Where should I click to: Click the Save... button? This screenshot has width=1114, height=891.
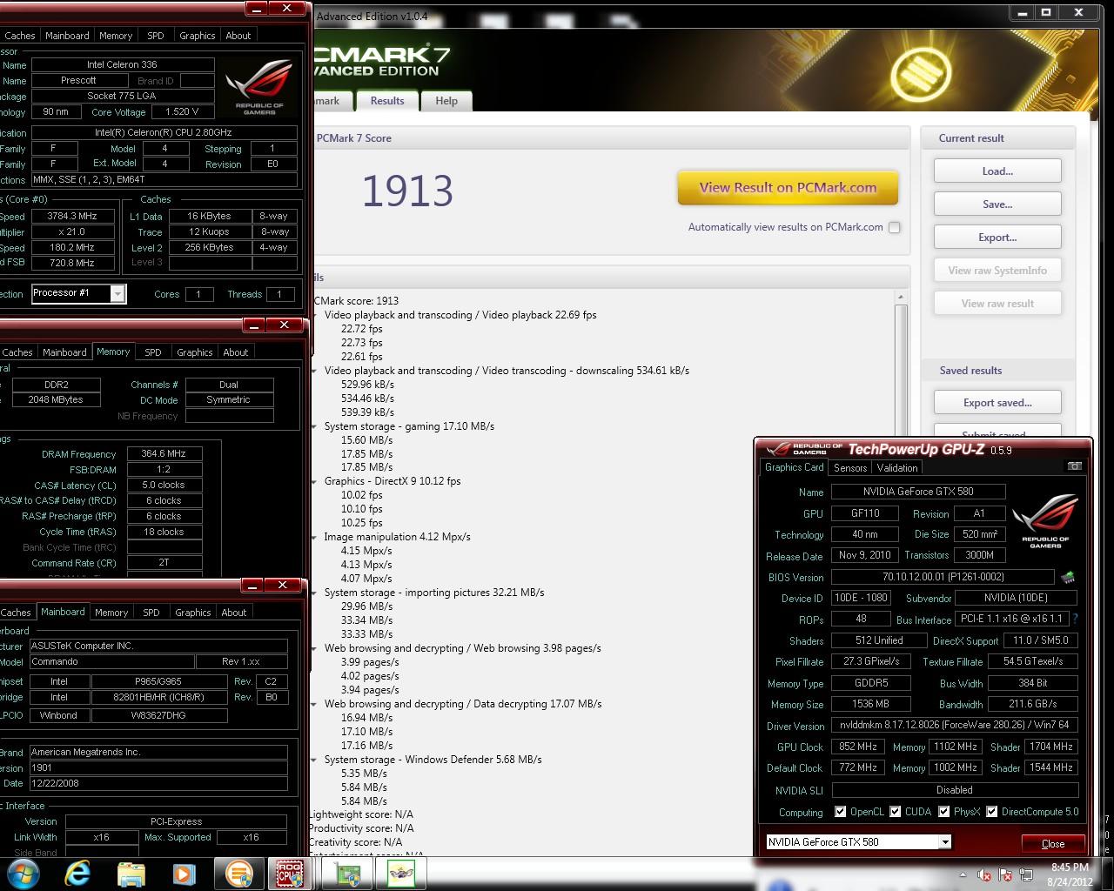click(997, 204)
